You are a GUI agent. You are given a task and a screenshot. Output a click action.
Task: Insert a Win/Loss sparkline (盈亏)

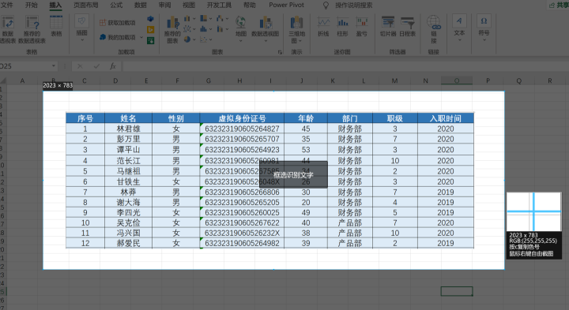(x=361, y=26)
